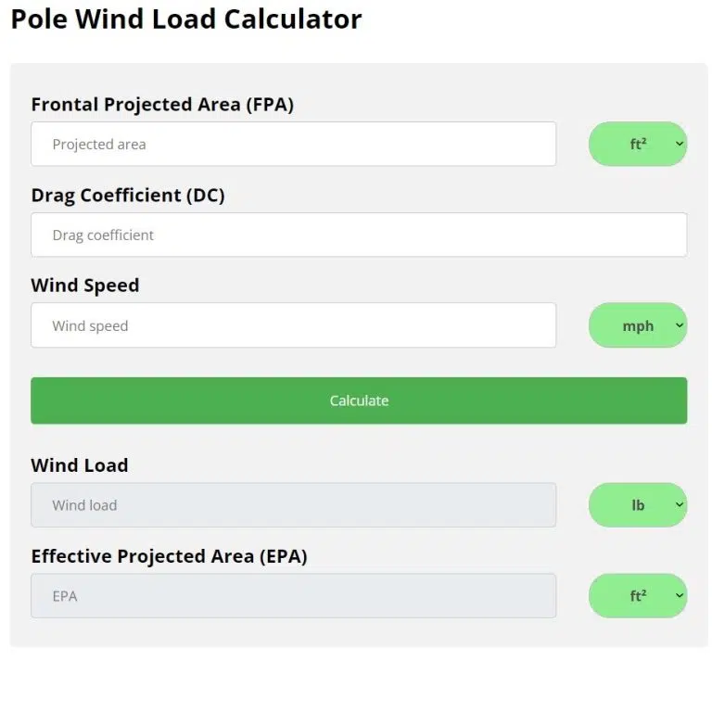The height and width of the screenshot is (712, 712).
Task: Click the EPA result field
Action: (293, 596)
